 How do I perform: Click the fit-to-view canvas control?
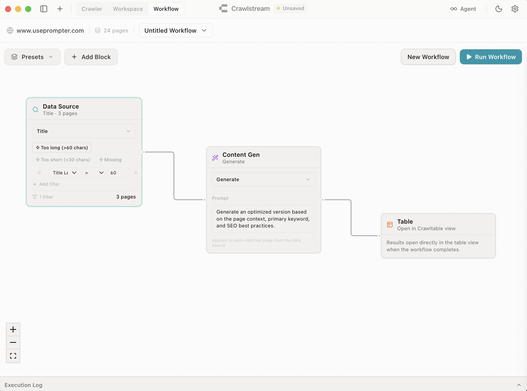pyautogui.click(x=13, y=356)
